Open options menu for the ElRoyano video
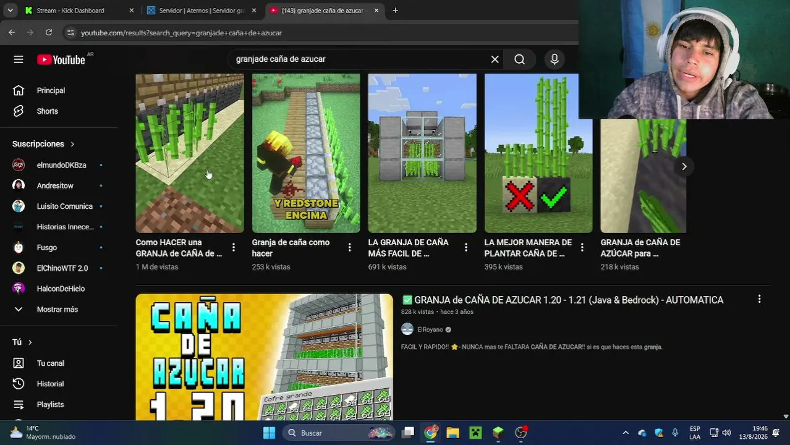Image resolution: width=790 pixels, height=445 pixels. 759,299
